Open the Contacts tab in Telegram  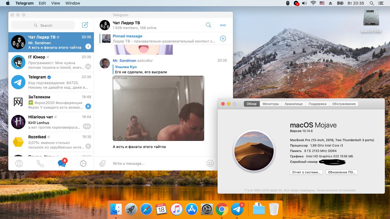[19, 164]
